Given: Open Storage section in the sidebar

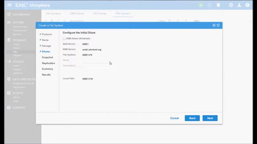Looking at the screenshot, I should [19, 40].
